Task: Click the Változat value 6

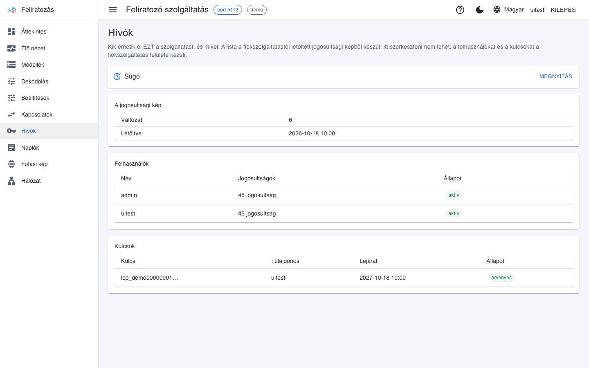Action: point(290,120)
